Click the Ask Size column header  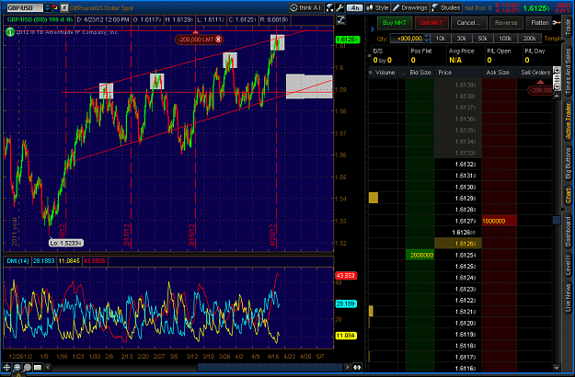(x=497, y=73)
